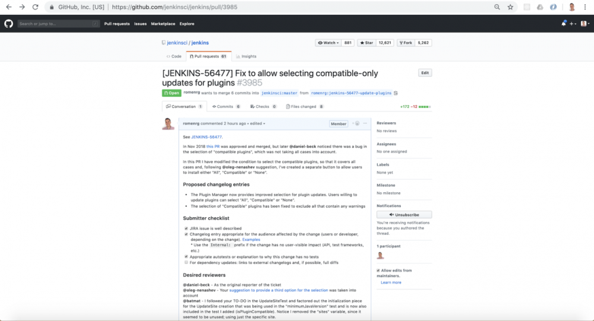The image size is (594, 321).
Task: Click the green diffstat bar
Action: pos(425,107)
